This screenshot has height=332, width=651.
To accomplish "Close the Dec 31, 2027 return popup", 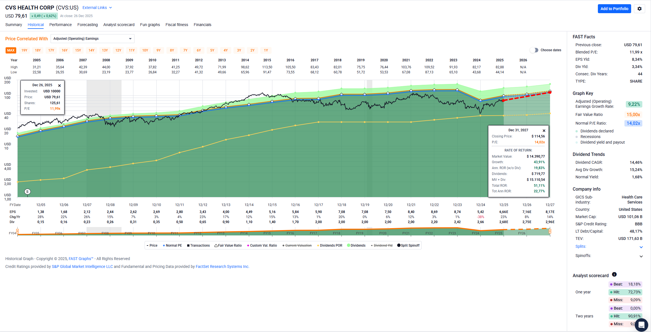I will (544, 131).
